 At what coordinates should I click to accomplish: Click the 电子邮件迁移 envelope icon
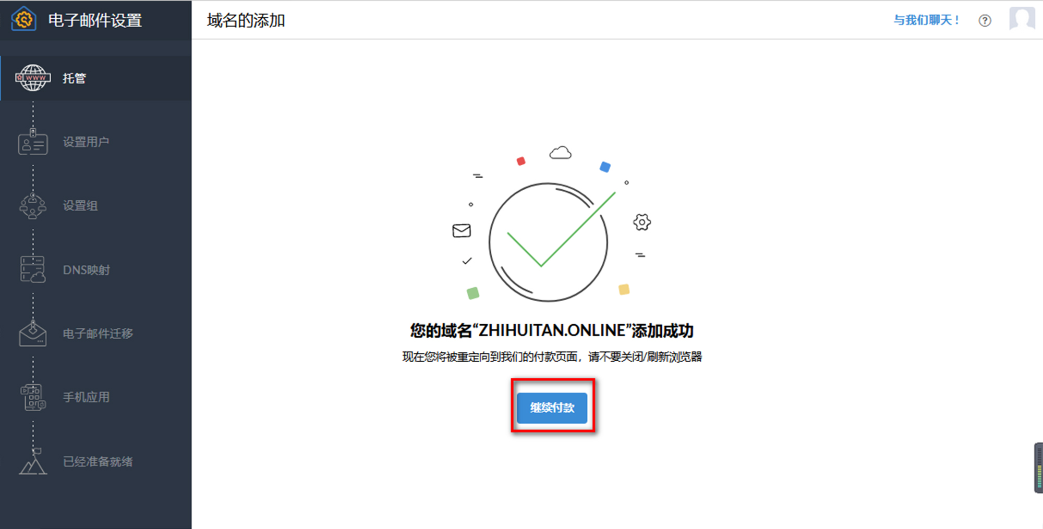33,334
